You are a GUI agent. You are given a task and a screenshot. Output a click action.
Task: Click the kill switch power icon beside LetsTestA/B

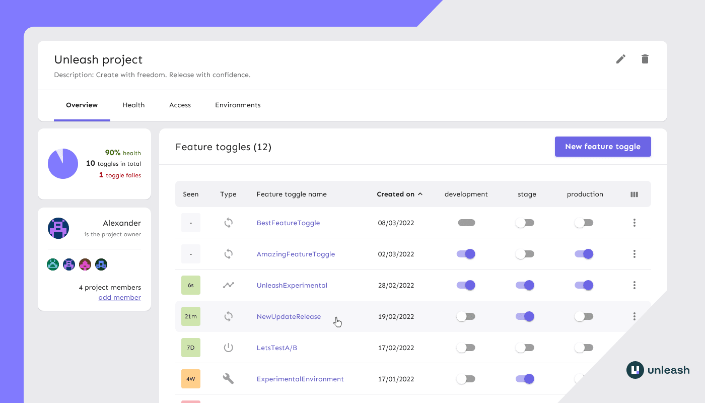pos(228,347)
